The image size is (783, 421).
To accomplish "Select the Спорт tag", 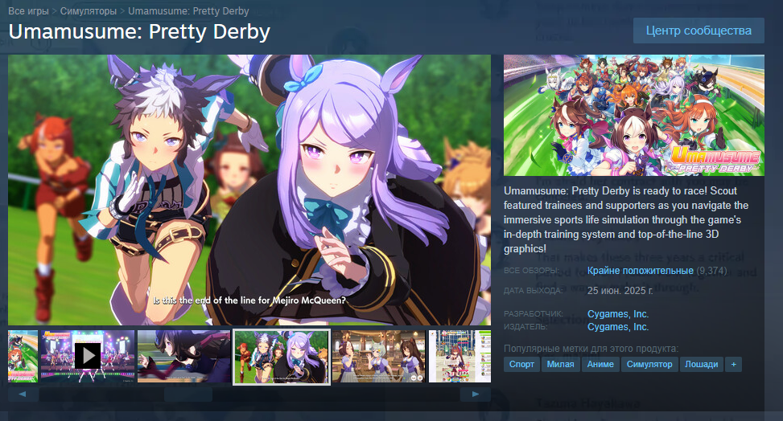I will coord(521,364).
